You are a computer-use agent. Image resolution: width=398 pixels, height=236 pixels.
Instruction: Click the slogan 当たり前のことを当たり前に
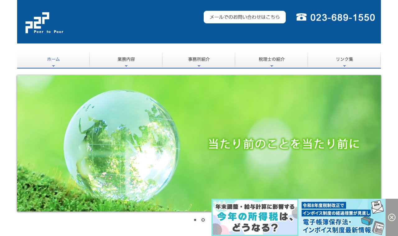coord(284,144)
